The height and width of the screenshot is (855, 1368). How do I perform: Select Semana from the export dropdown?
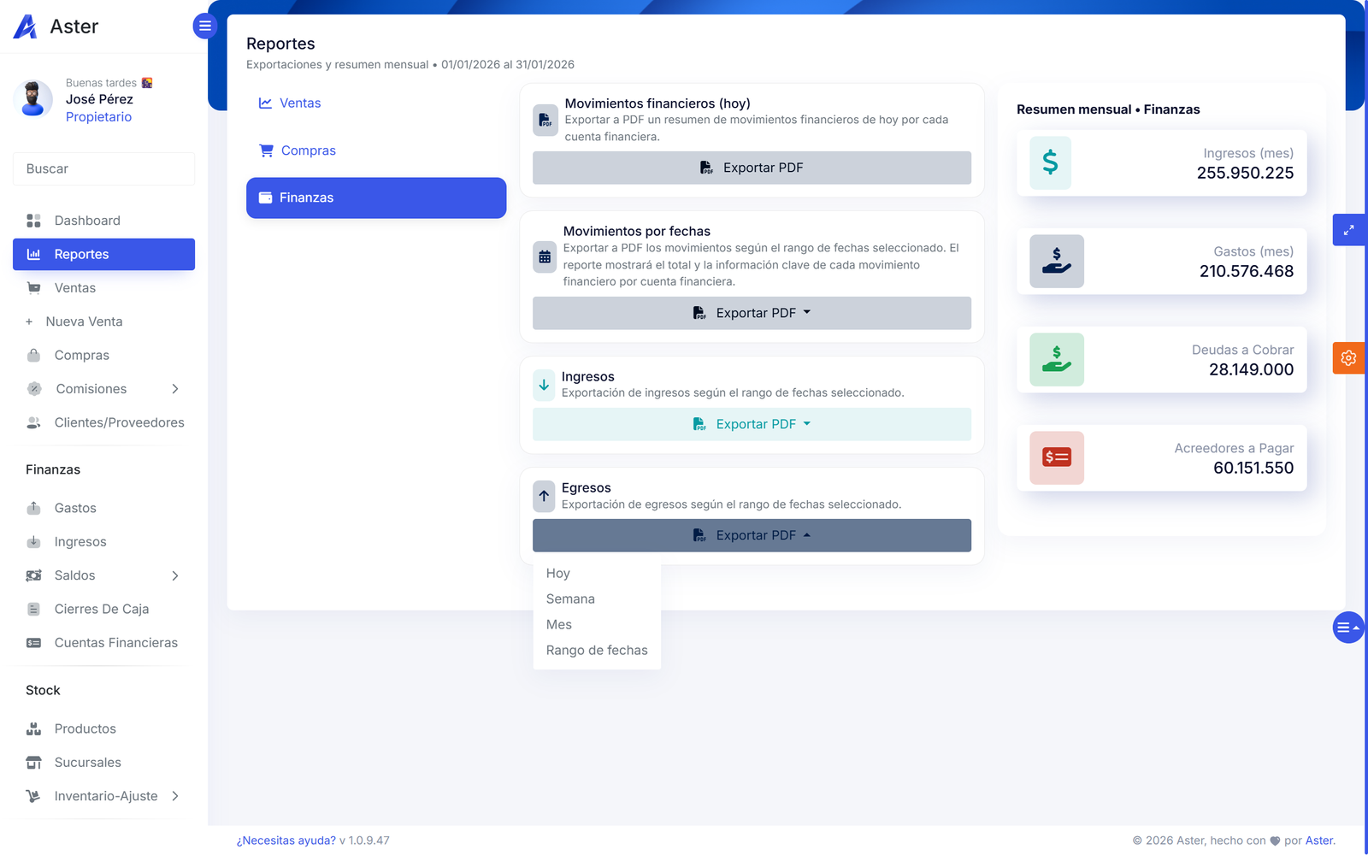tap(570, 599)
